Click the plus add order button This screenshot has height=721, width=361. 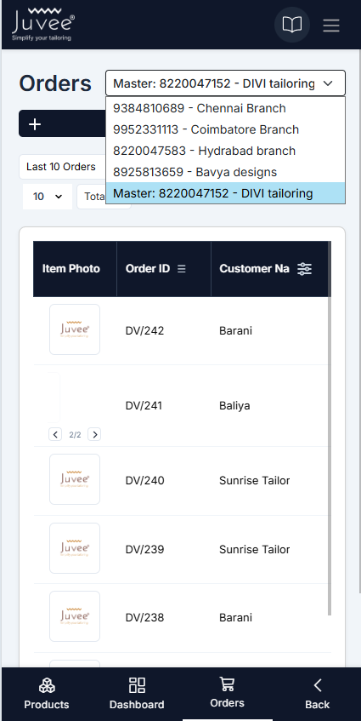coord(62,123)
